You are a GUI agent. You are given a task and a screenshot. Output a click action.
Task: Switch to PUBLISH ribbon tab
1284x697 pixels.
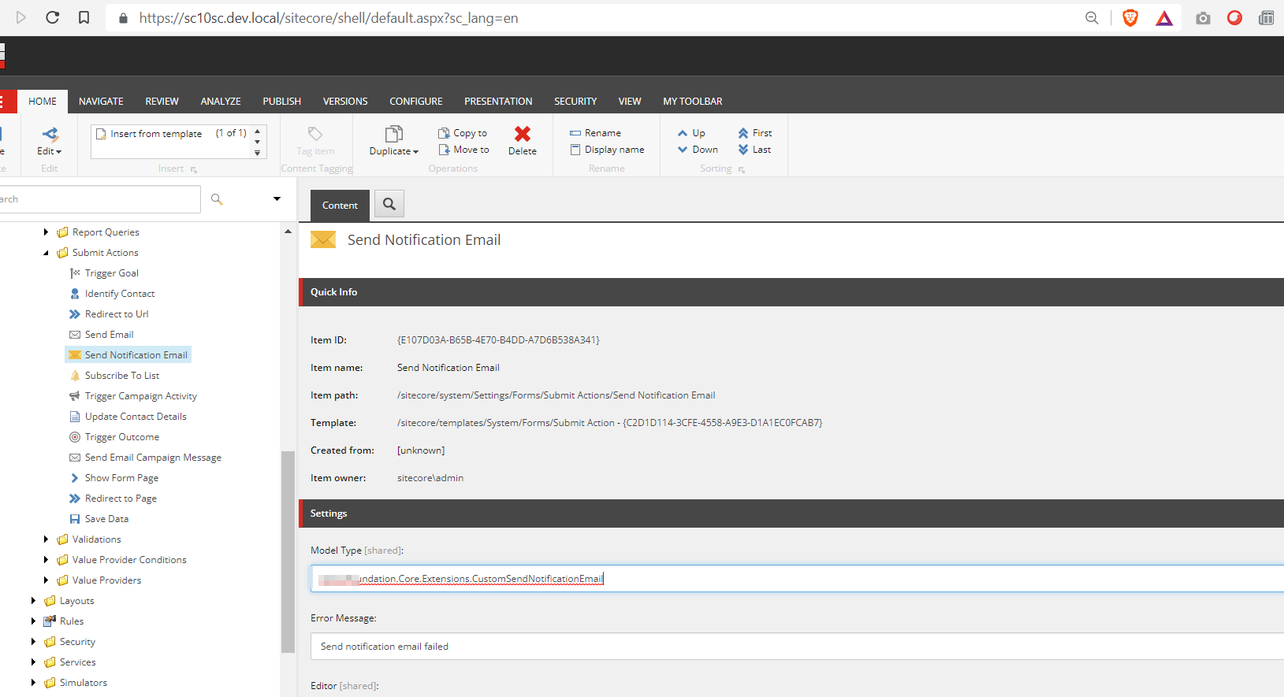point(282,102)
